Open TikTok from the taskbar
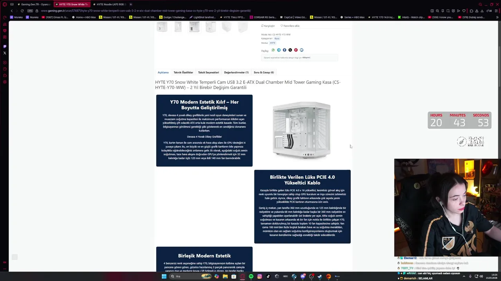The width and height of the screenshot is (501, 281). pyautogui.click(x=268, y=276)
